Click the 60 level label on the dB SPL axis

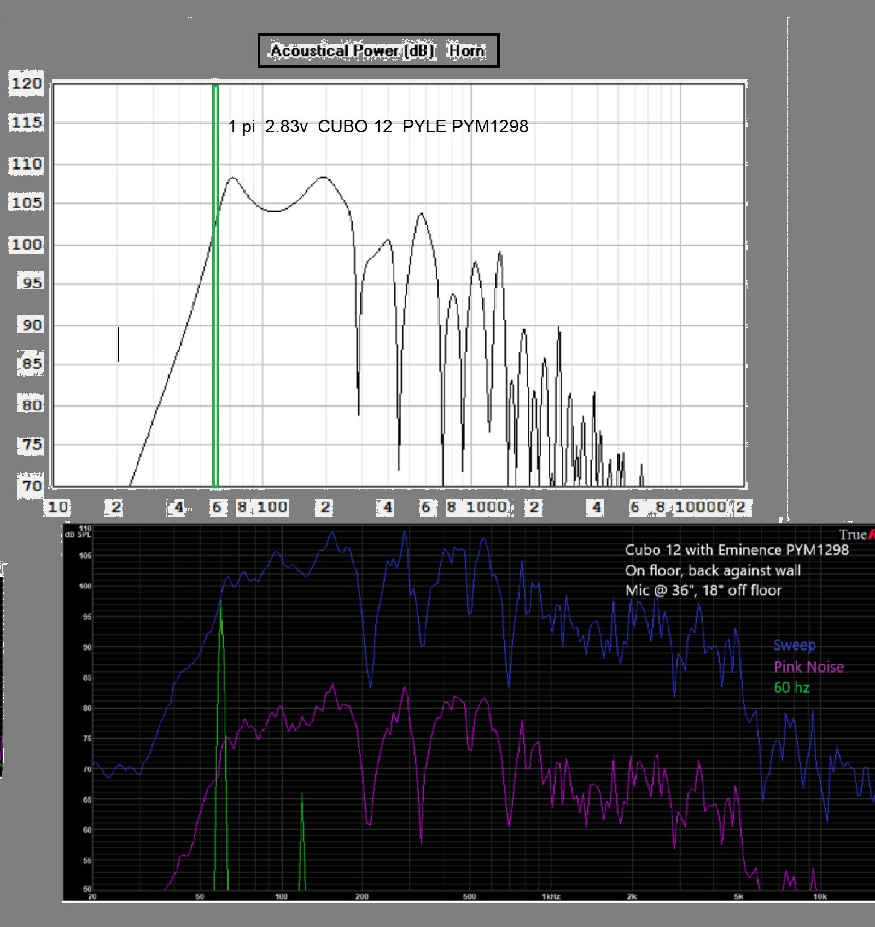[x=87, y=830]
